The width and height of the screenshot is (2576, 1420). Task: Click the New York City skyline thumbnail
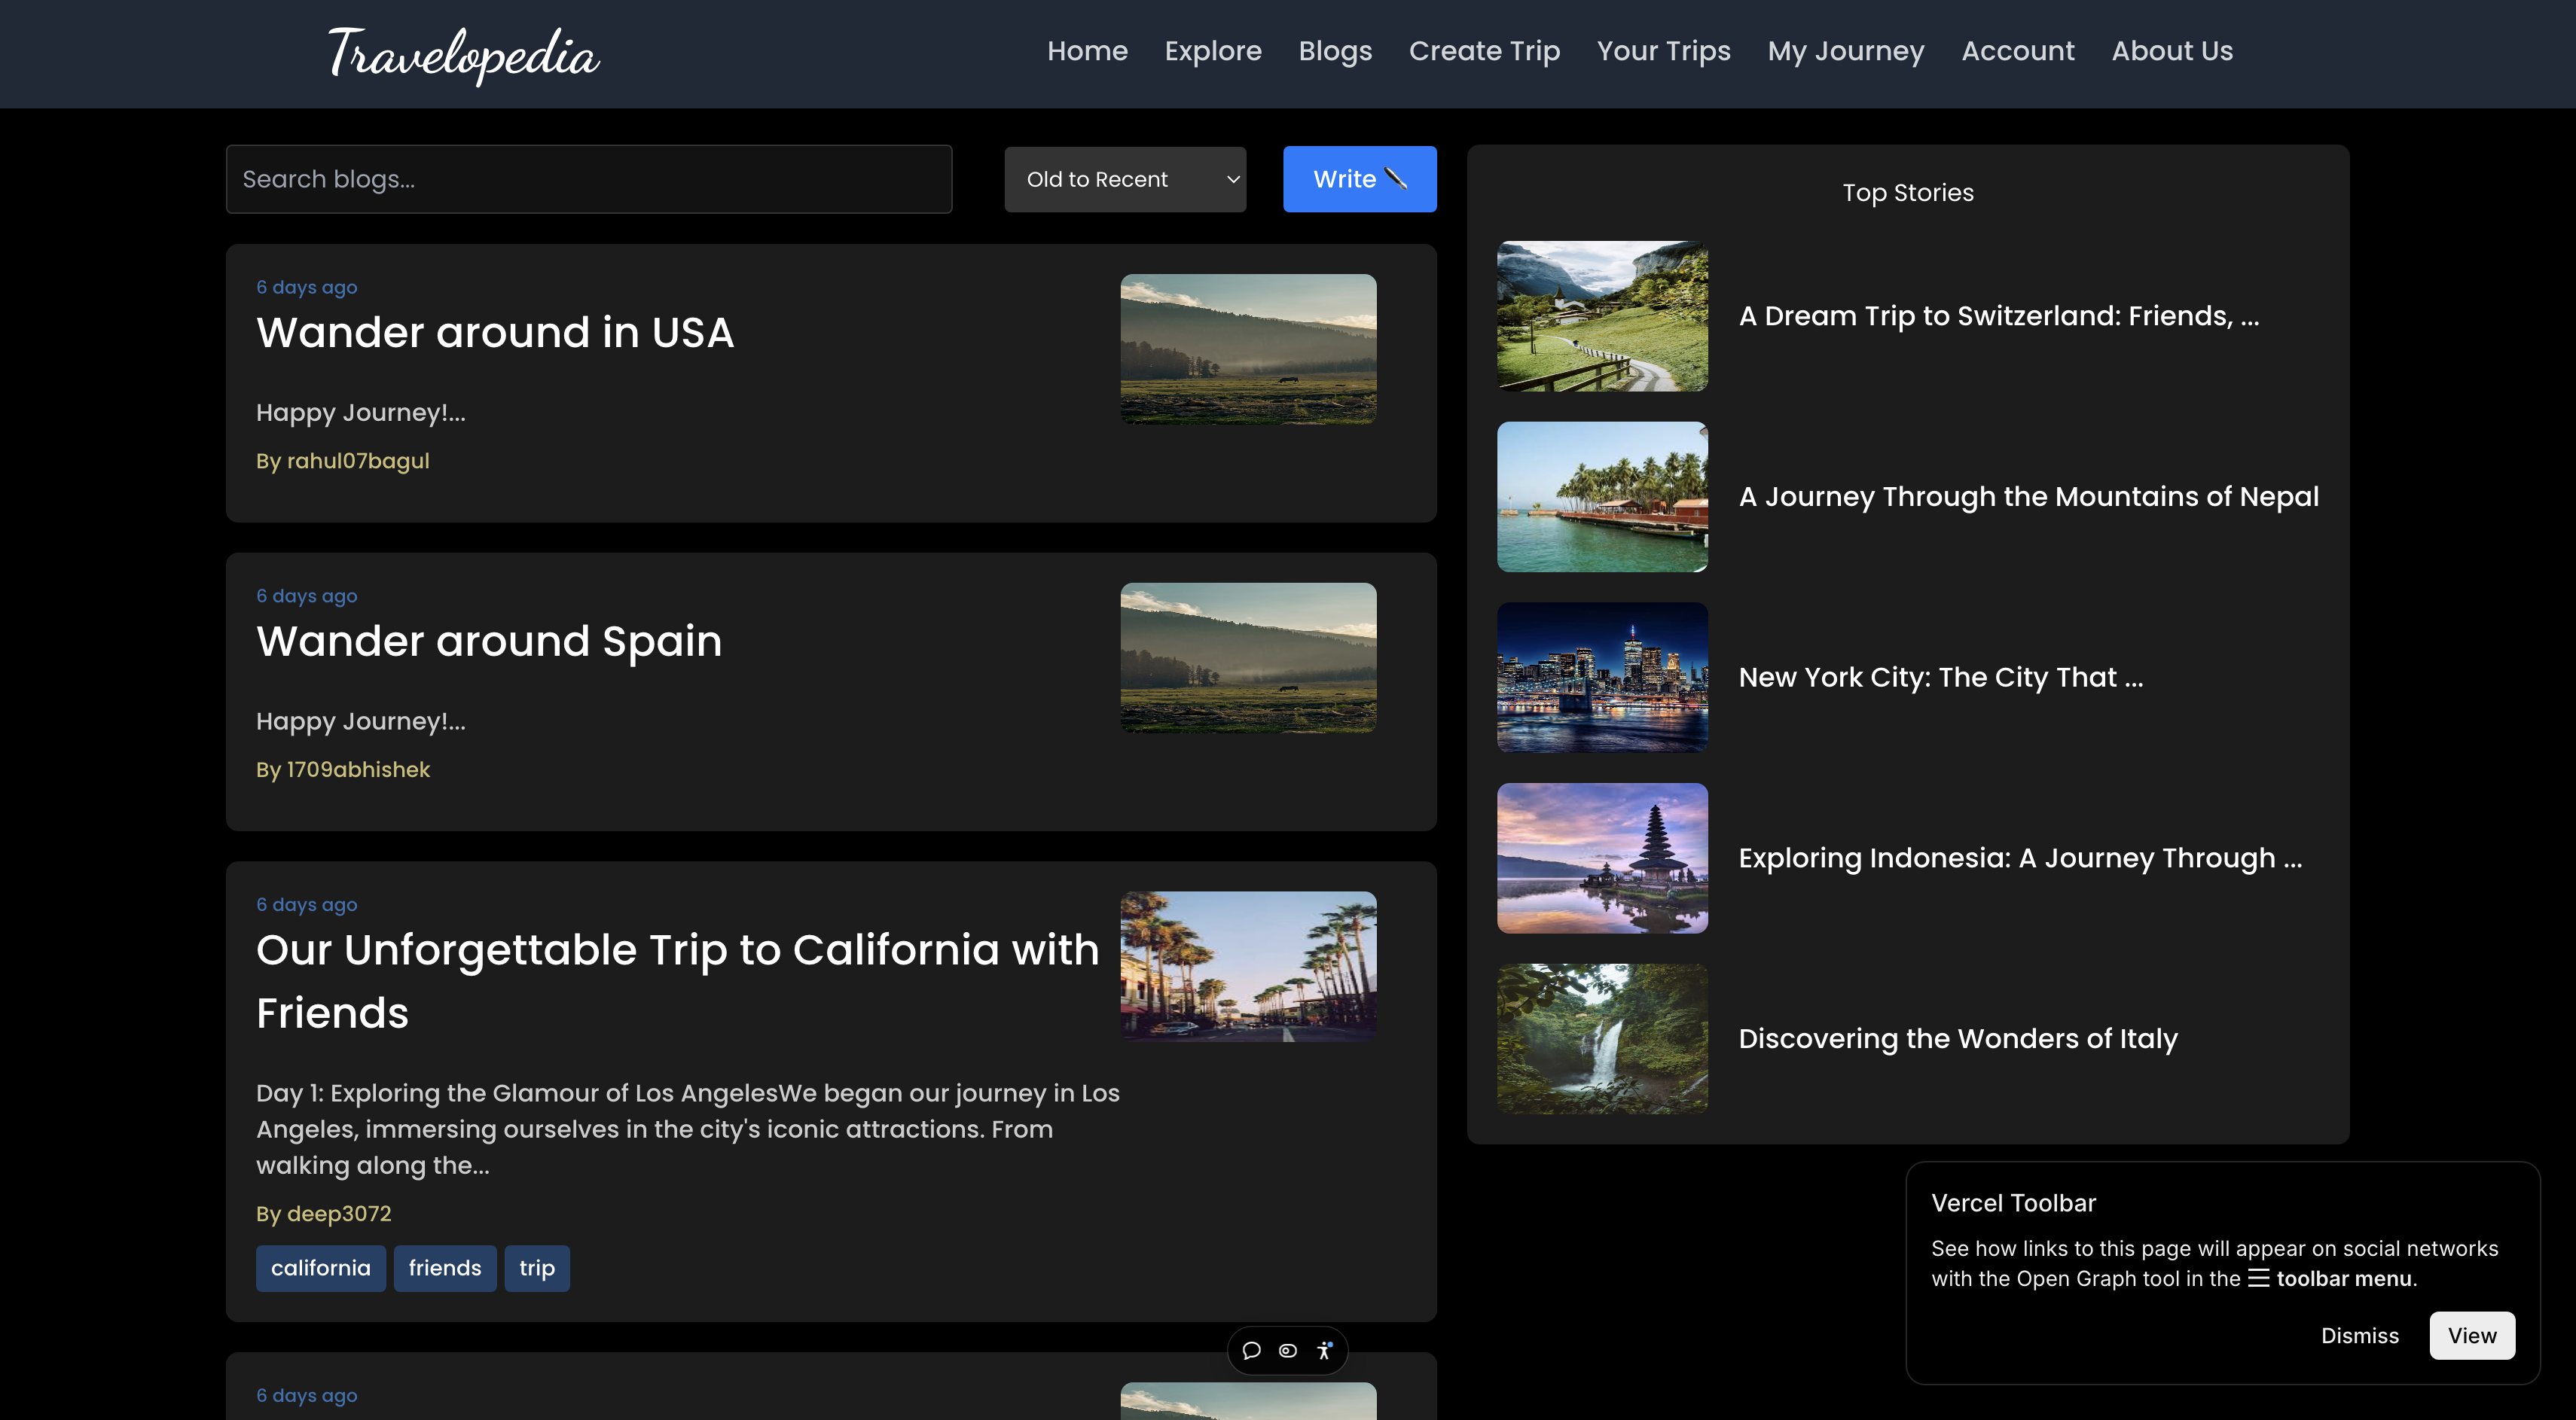(1602, 678)
